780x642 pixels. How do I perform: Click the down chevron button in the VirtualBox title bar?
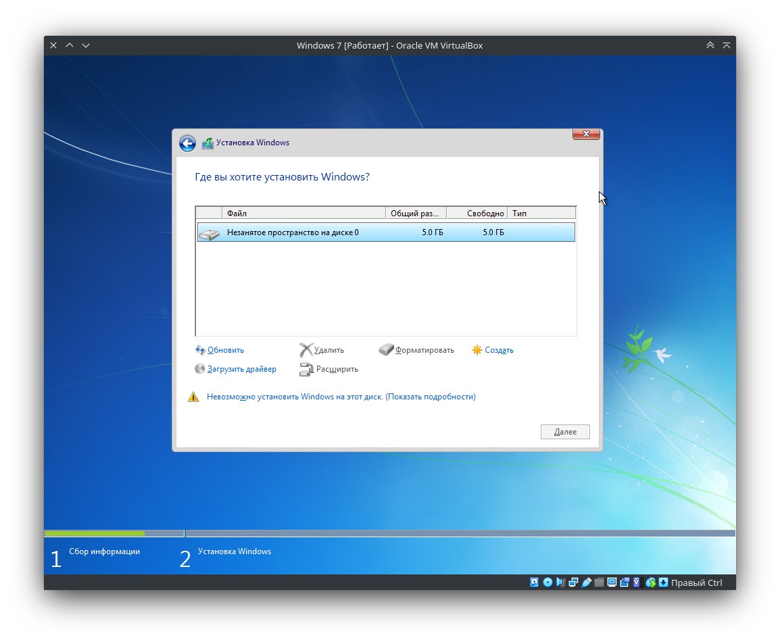click(86, 45)
